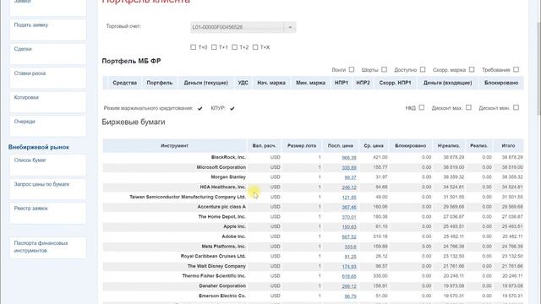
Task: Click the vertical page scrollbar
Action: click(538, 69)
